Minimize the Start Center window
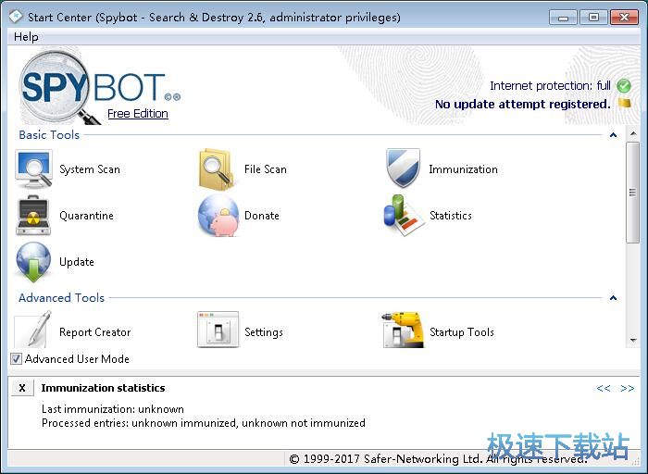 point(563,18)
